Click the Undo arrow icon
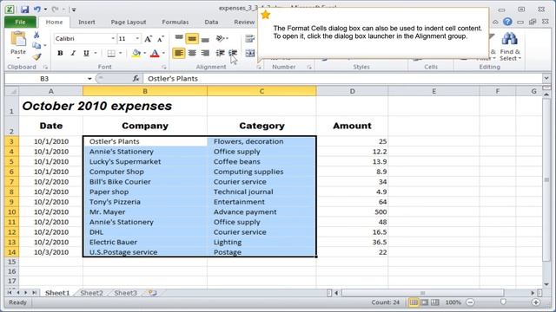556x312 pixels. pos(36,10)
